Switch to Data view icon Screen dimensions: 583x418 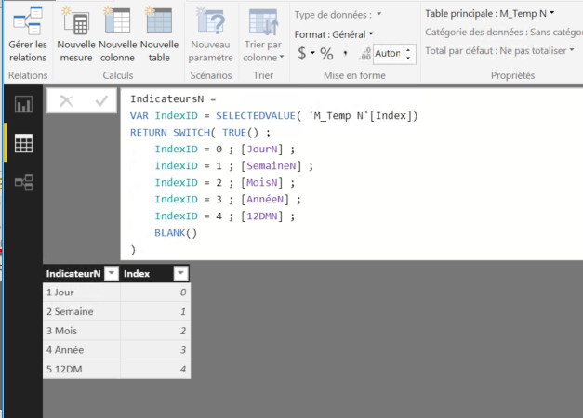click(x=23, y=143)
